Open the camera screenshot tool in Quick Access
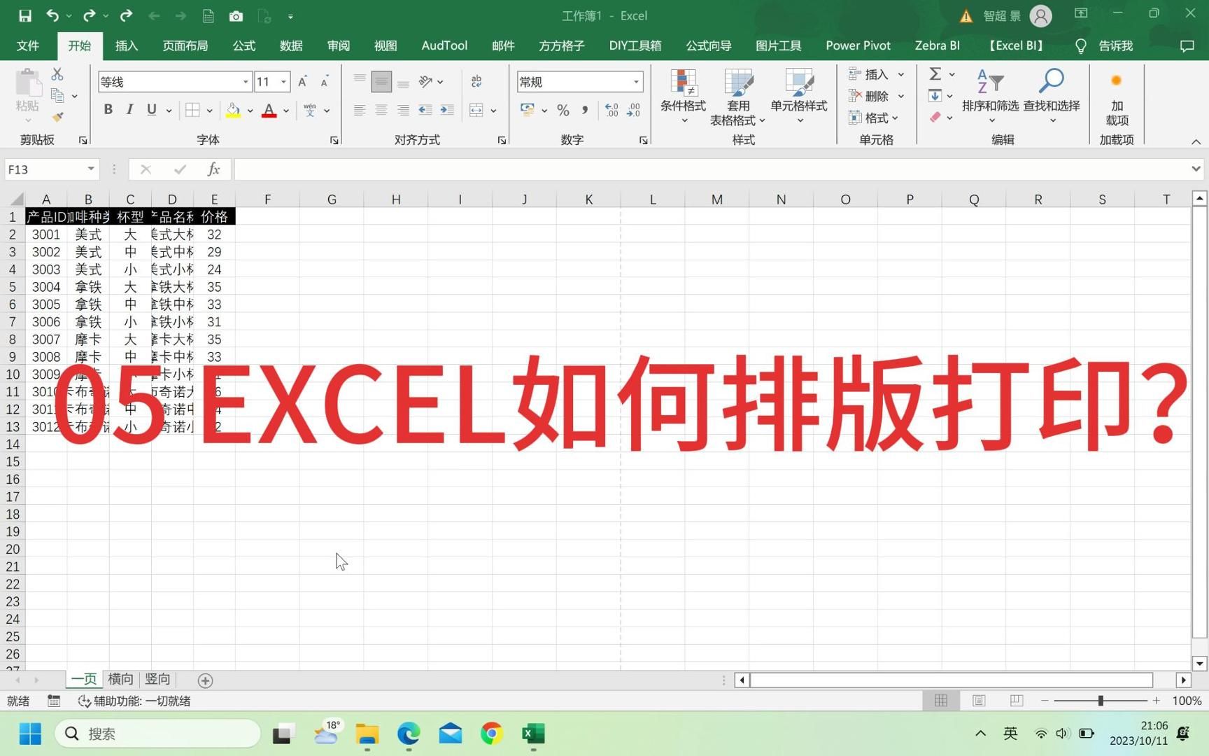The width and height of the screenshot is (1209, 756). (x=236, y=15)
